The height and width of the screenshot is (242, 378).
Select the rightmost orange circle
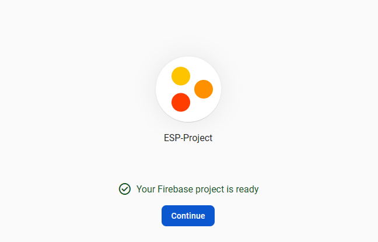click(204, 89)
